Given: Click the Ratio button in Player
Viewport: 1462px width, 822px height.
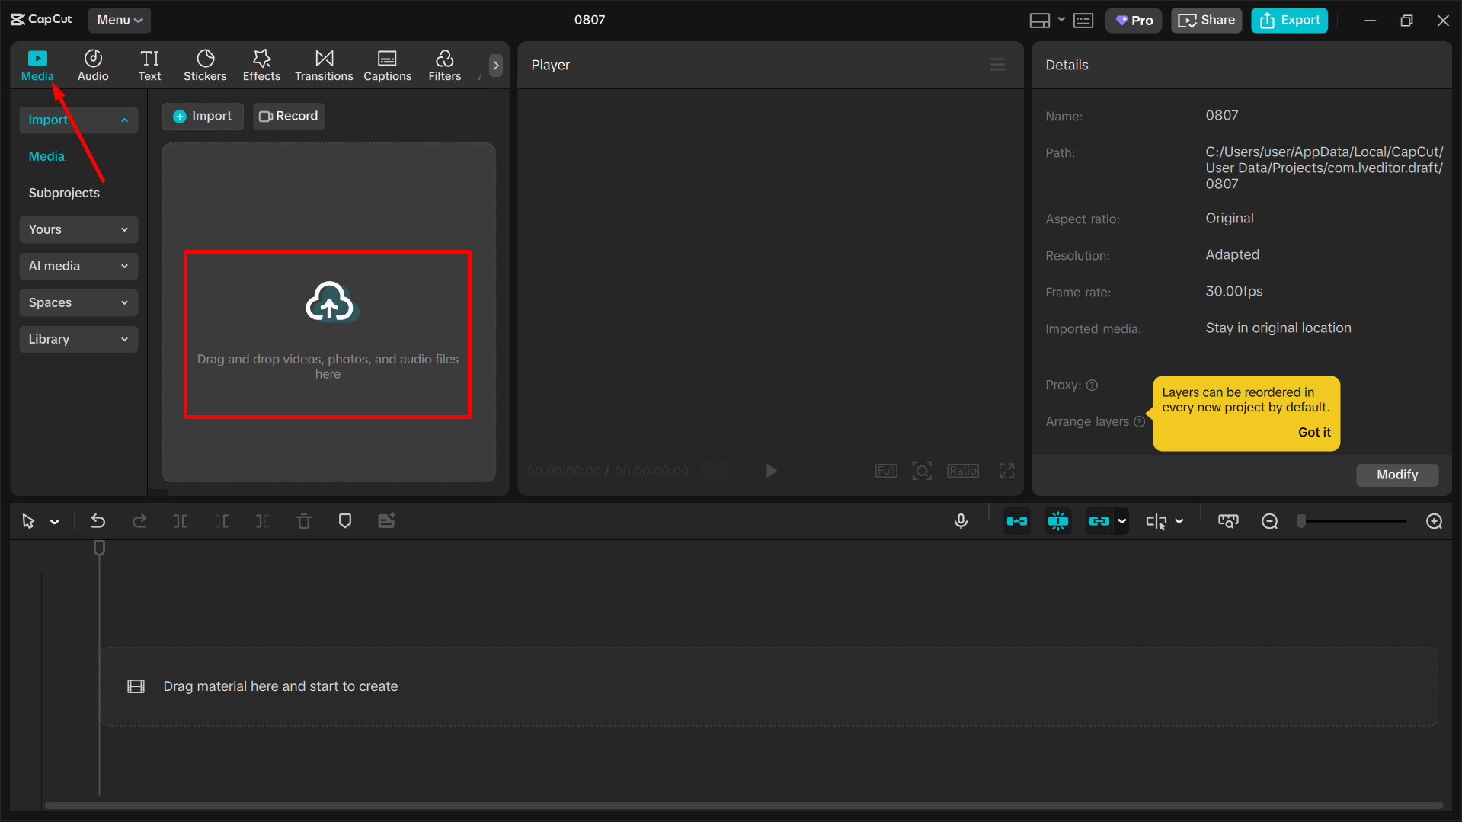Looking at the screenshot, I should click(x=963, y=471).
